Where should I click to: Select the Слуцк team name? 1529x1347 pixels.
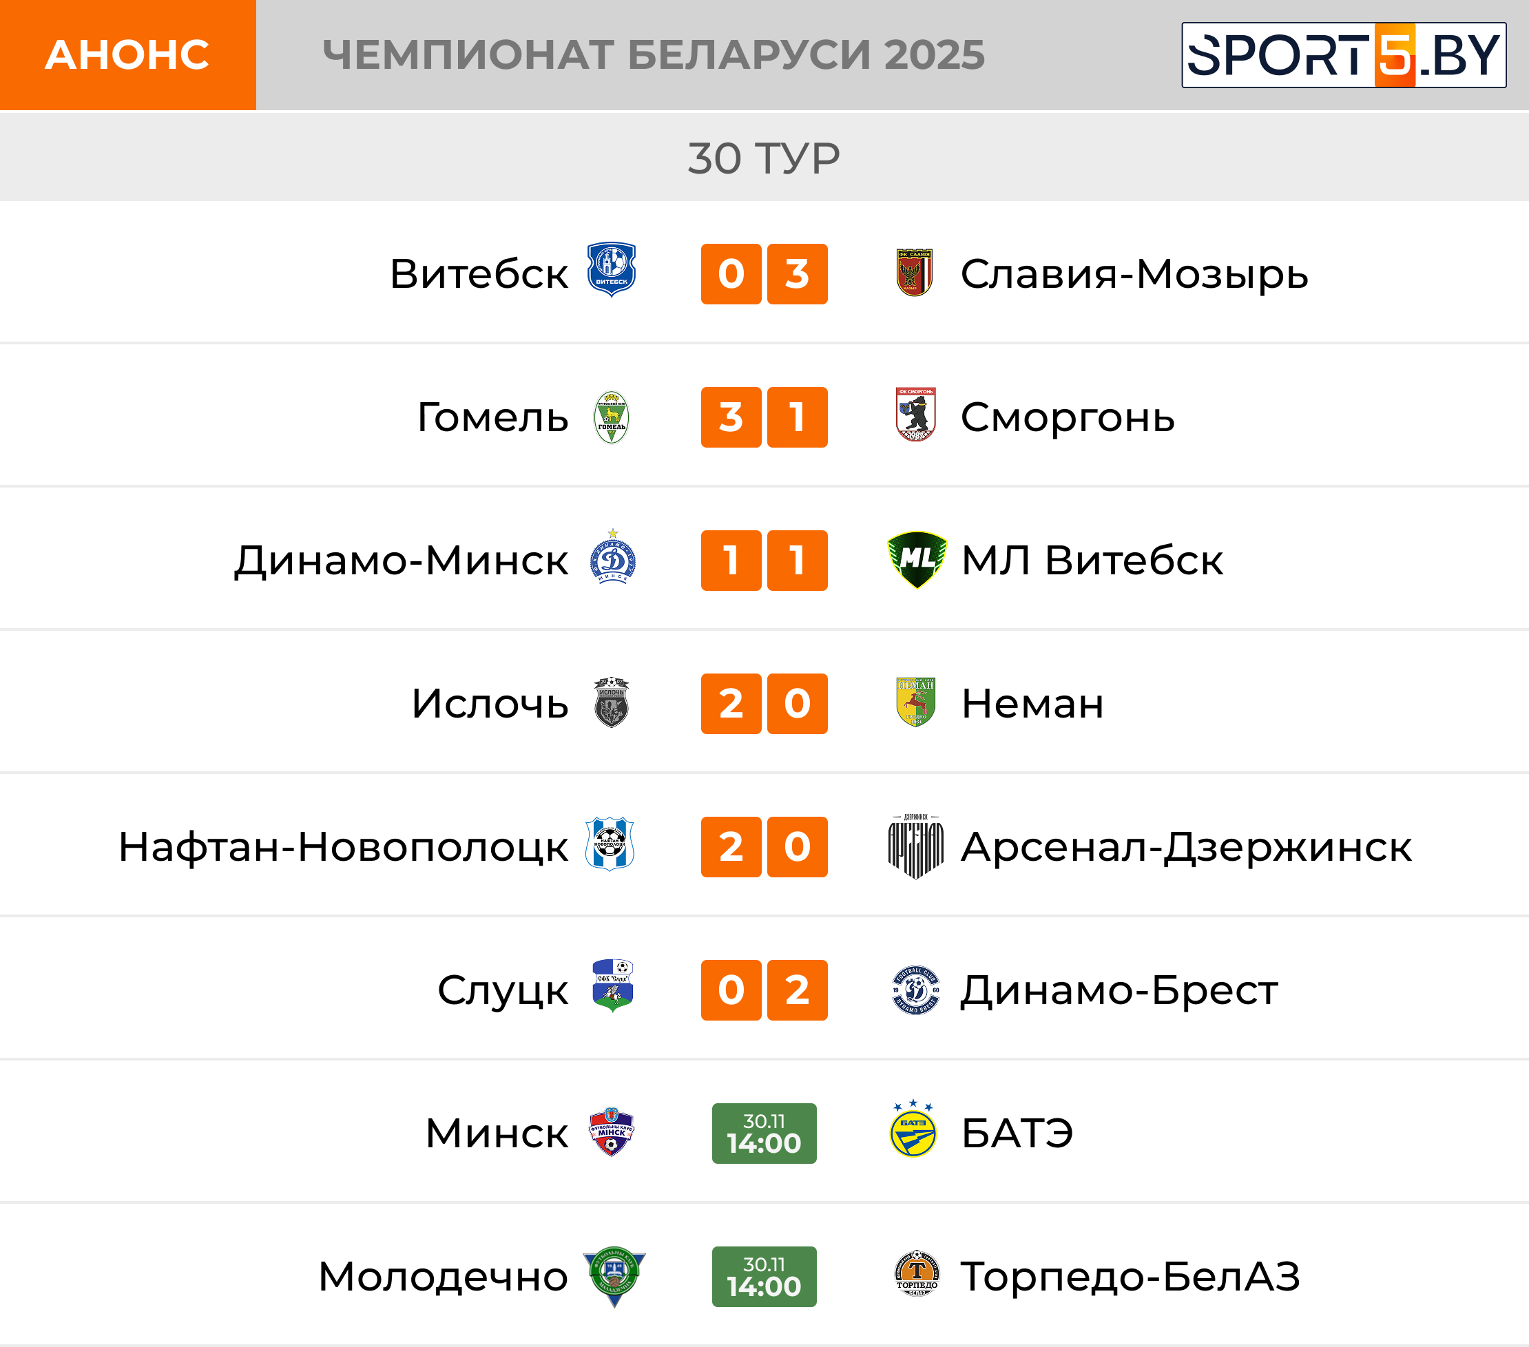pyautogui.click(x=503, y=991)
